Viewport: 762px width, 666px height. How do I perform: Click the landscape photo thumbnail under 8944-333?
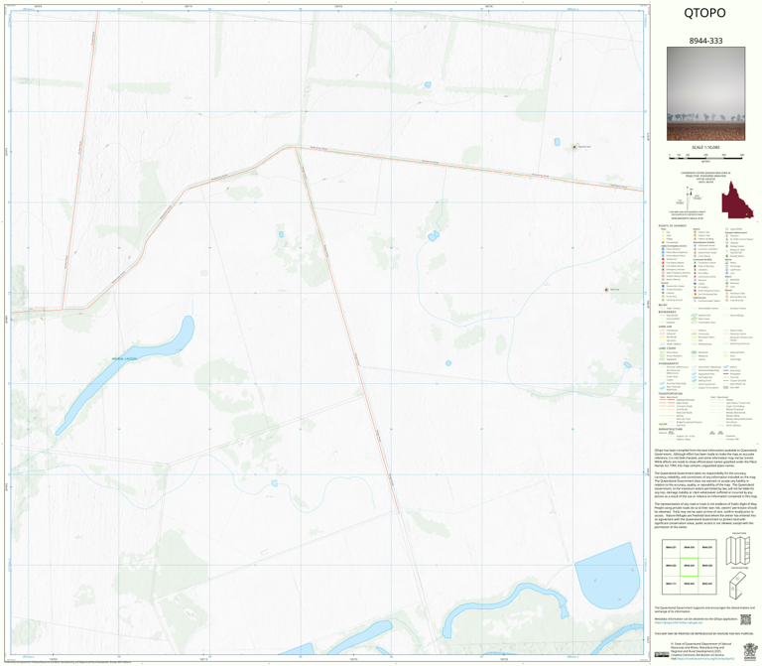pos(705,94)
